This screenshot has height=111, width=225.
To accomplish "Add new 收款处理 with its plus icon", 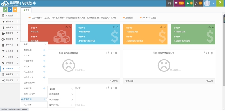I will (44, 50).
